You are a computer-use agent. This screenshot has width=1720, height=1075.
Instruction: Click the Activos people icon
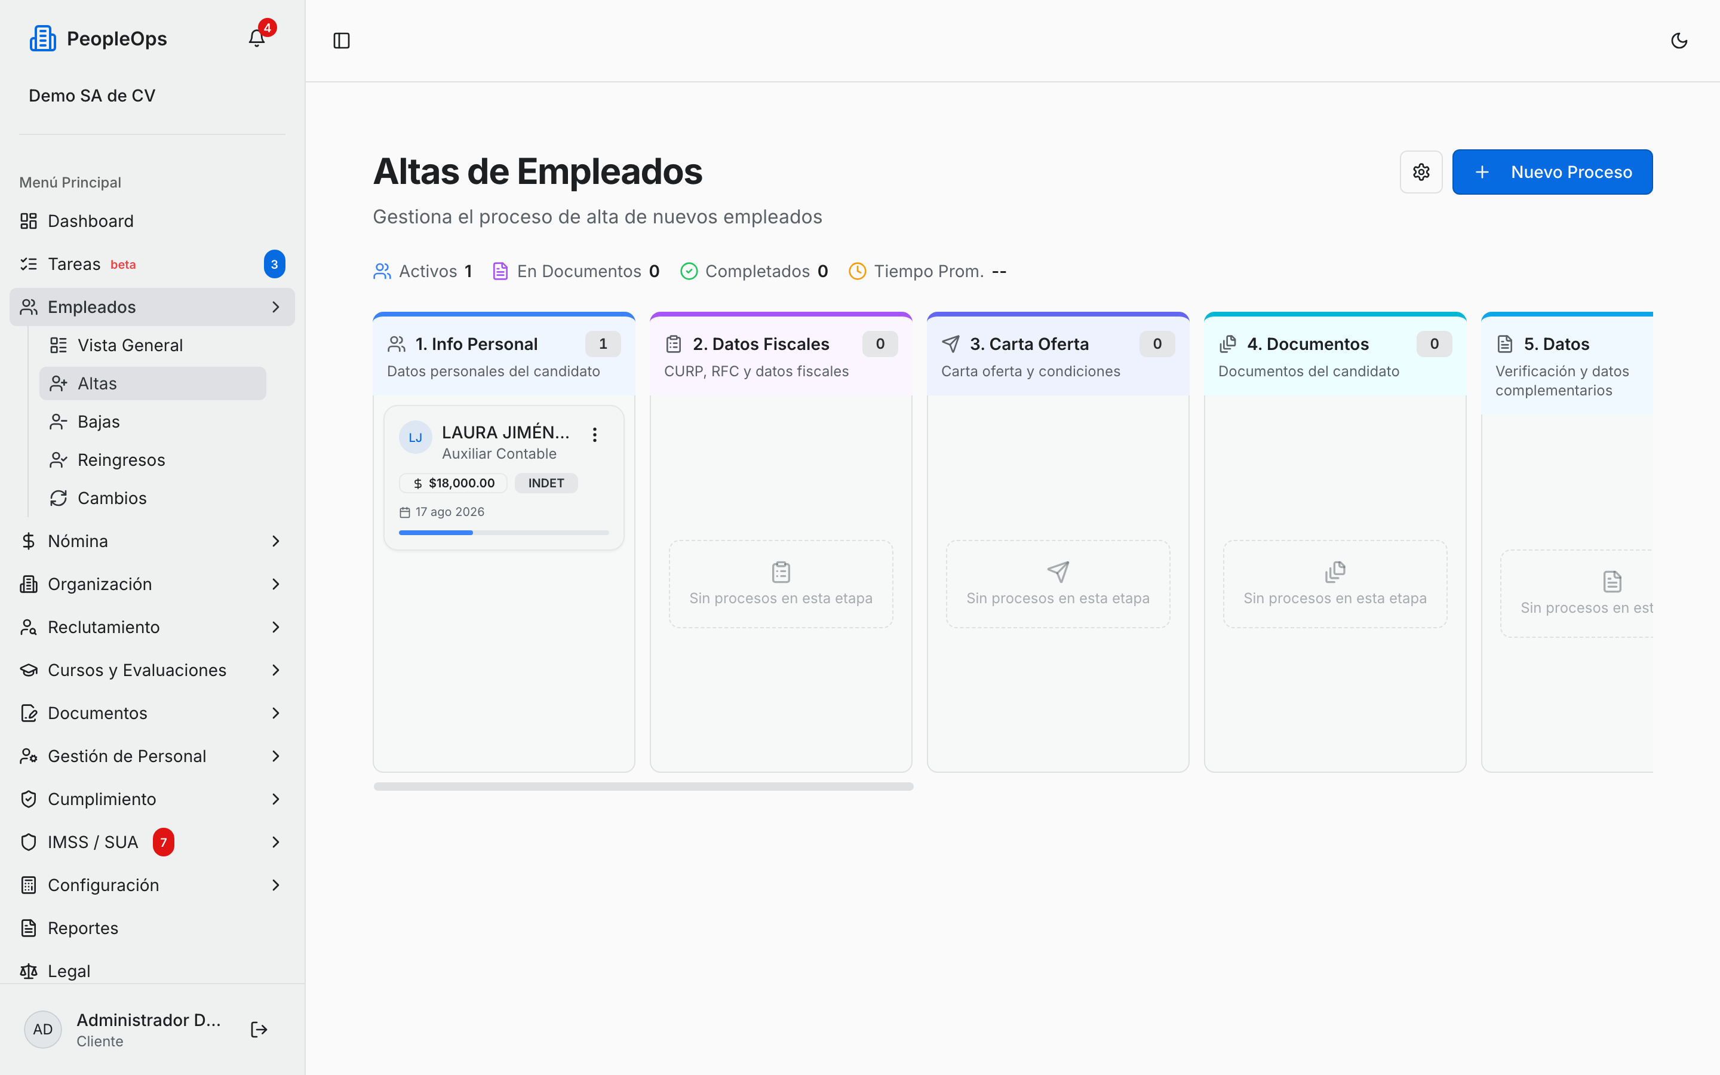pyautogui.click(x=382, y=272)
